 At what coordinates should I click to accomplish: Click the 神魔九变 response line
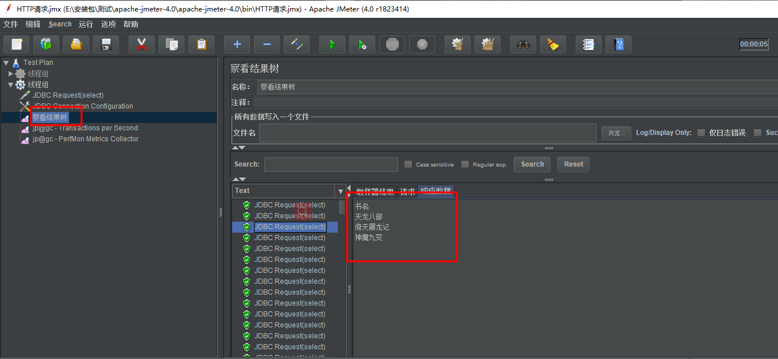point(368,237)
